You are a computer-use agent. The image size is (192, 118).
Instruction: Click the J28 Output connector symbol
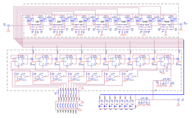coord(181,24)
